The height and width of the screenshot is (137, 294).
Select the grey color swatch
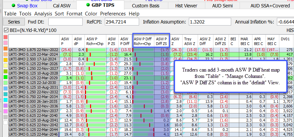coord(5,117)
